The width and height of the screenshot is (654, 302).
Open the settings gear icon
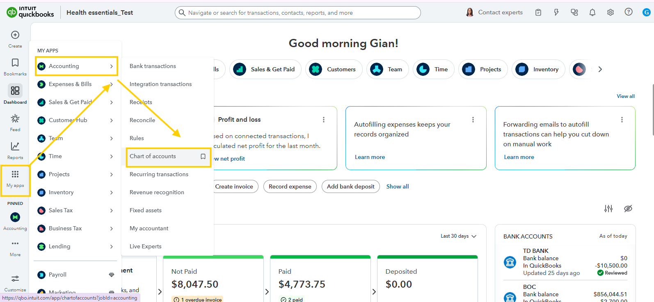[610, 12]
